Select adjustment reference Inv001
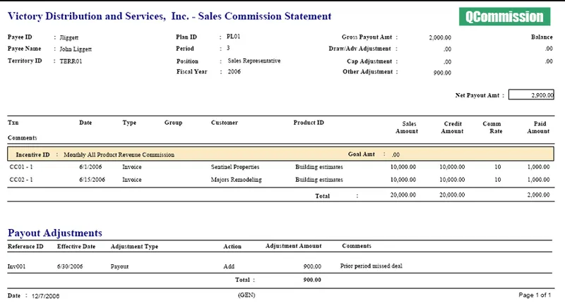Screen dimensions: 565x308 (16, 266)
